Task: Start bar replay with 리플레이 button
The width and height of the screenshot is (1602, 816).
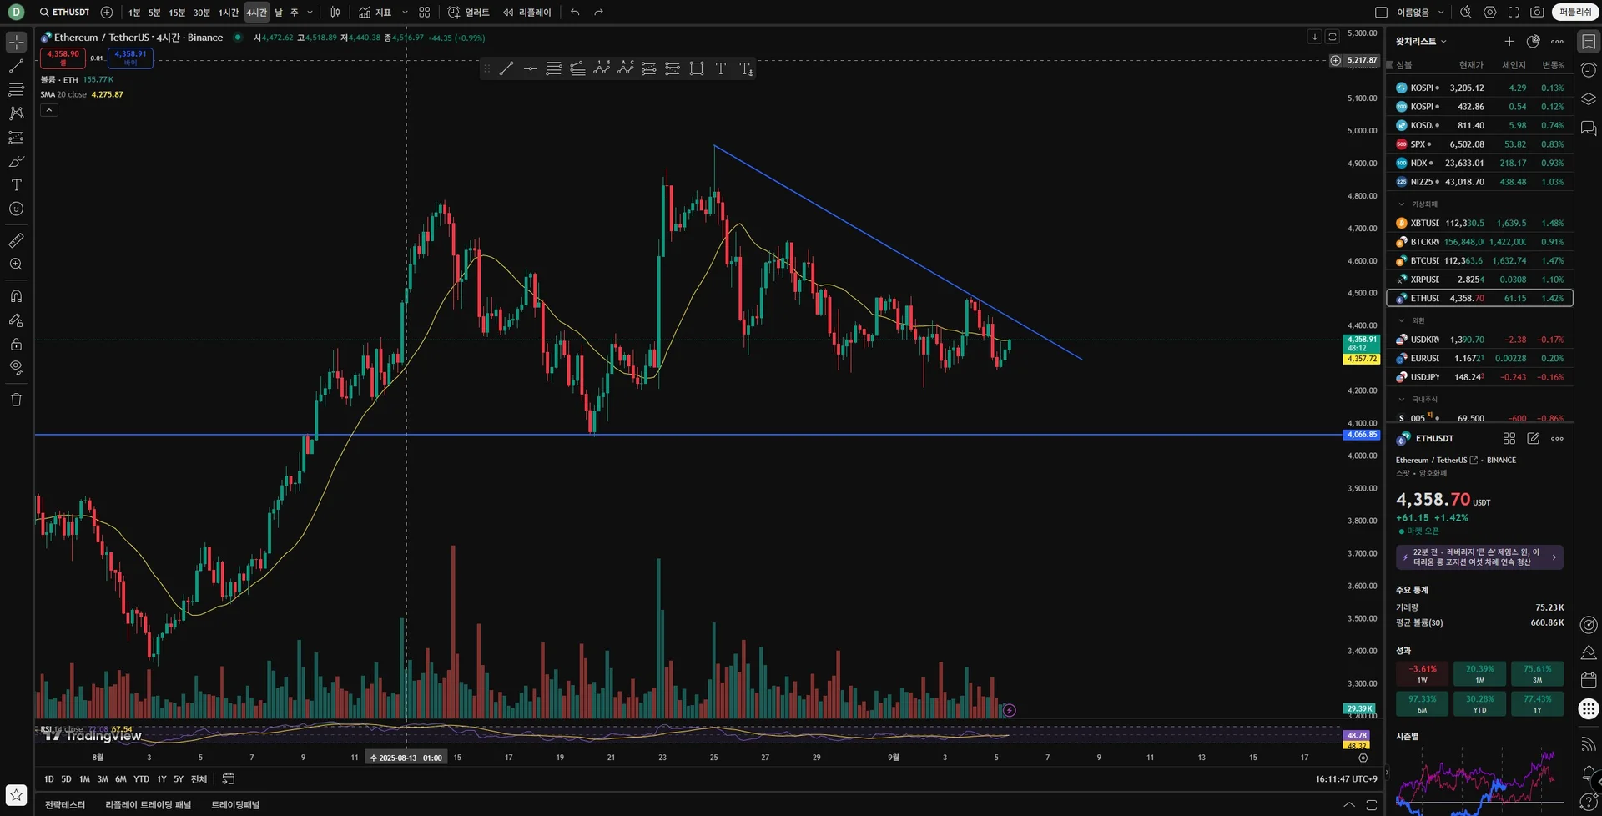Action: tap(527, 13)
